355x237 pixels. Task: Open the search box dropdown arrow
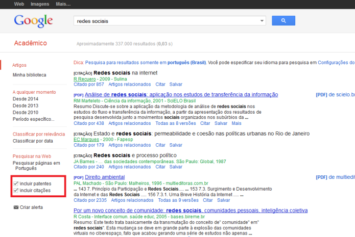pos(262,21)
